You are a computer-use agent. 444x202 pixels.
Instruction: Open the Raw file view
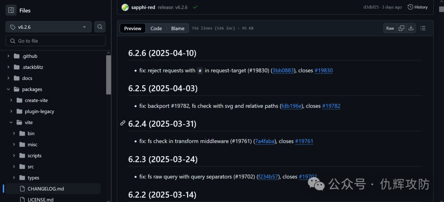click(x=390, y=28)
